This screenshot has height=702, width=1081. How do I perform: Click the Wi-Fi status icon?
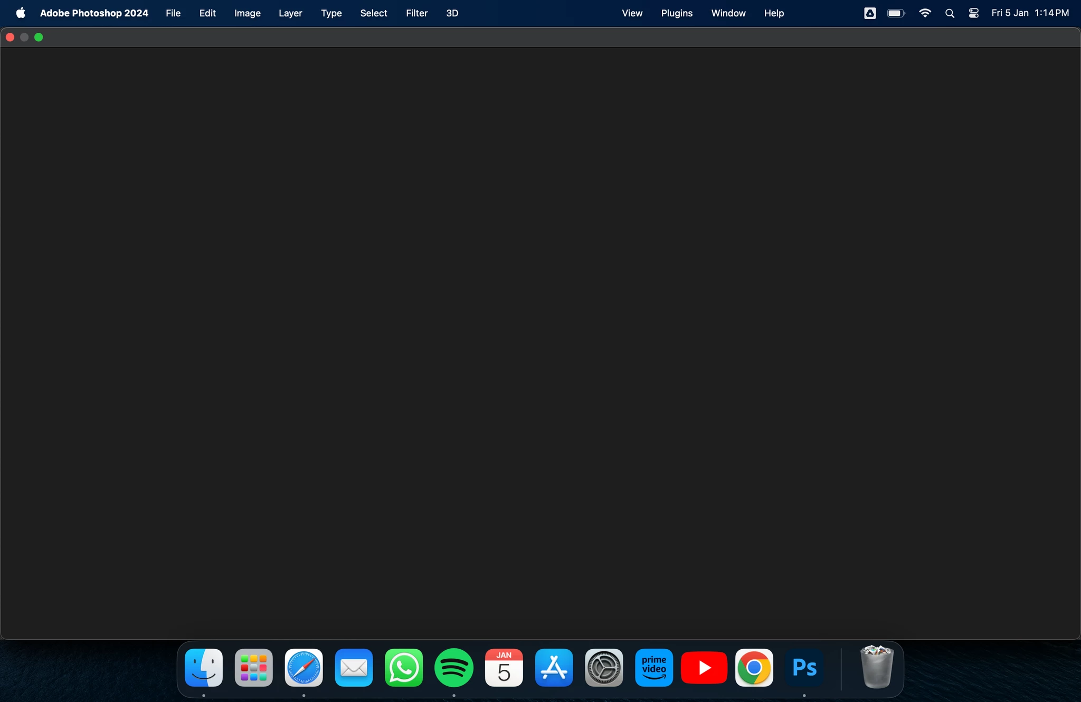point(925,13)
